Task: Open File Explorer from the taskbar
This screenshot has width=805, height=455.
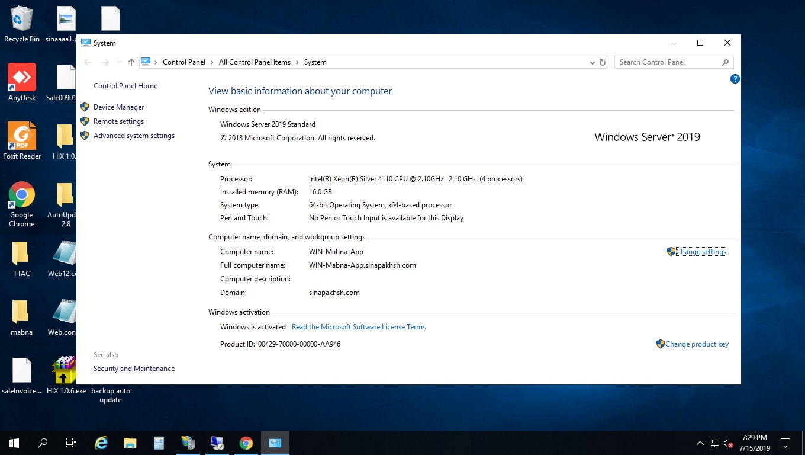Action: click(x=130, y=443)
